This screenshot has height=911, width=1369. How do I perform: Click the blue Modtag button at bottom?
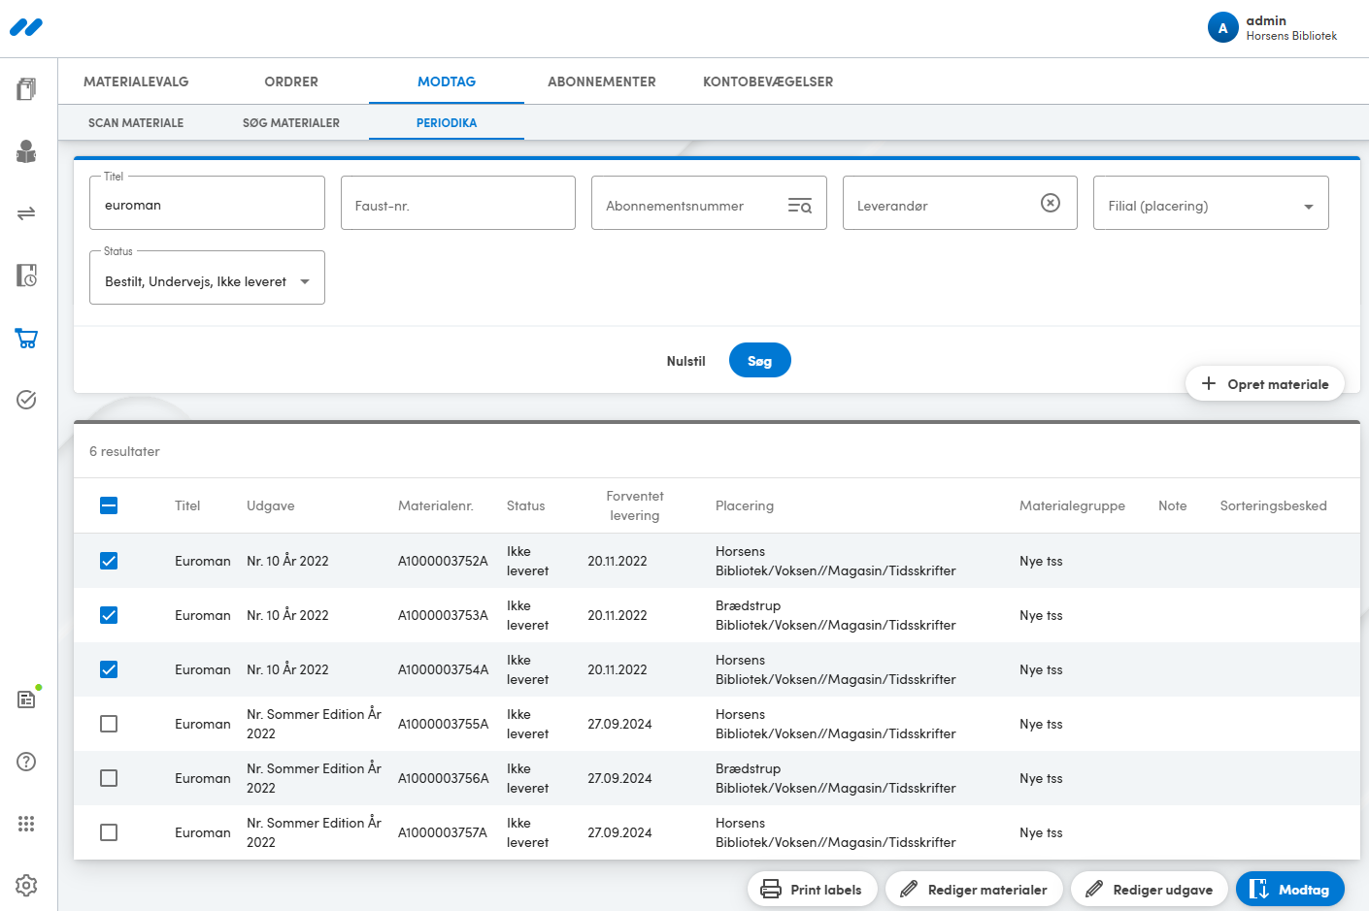pos(1290,889)
